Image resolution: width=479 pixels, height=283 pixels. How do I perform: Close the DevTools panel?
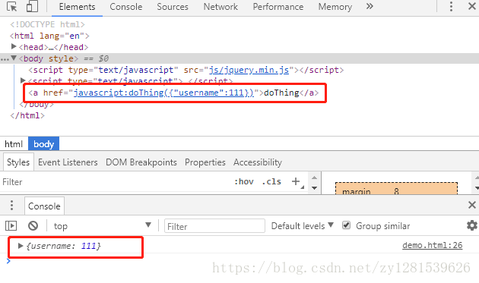tap(471, 6)
